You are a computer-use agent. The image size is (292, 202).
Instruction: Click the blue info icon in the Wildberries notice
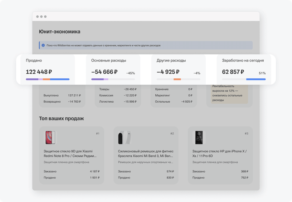click(43, 45)
